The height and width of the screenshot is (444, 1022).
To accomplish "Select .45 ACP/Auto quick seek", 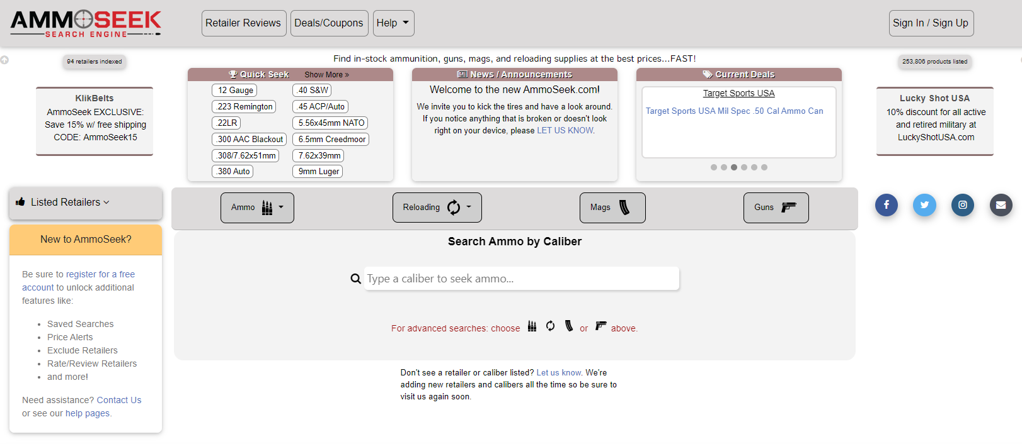I will click(320, 107).
